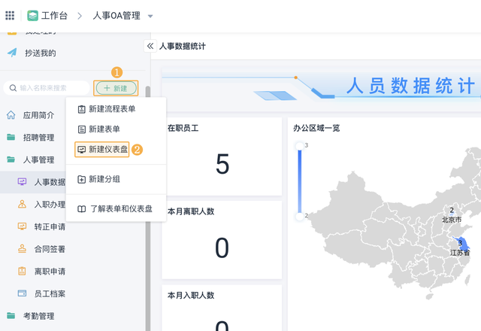Collapse the sidebar with the double-chevron button
This screenshot has height=331, width=481.
[x=150, y=46]
